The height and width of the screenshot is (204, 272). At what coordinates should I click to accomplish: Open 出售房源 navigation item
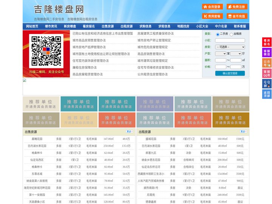[x=108, y=26]
